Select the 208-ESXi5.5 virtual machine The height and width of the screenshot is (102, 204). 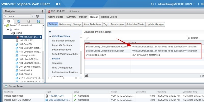point(25,71)
